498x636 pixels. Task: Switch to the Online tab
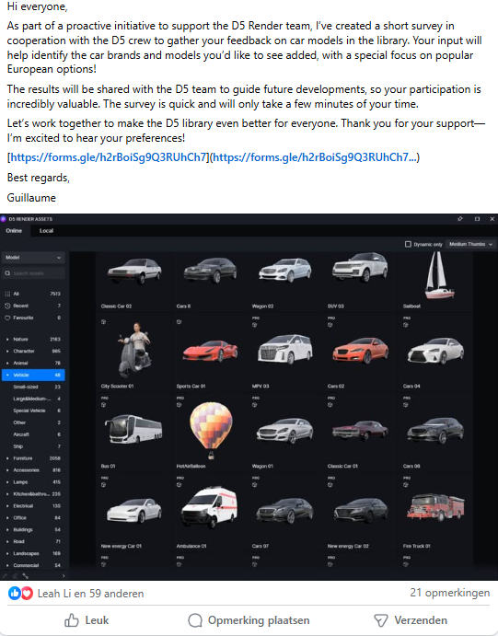14,230
